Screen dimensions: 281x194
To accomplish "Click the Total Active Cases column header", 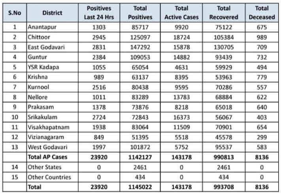I will point(181,13).
